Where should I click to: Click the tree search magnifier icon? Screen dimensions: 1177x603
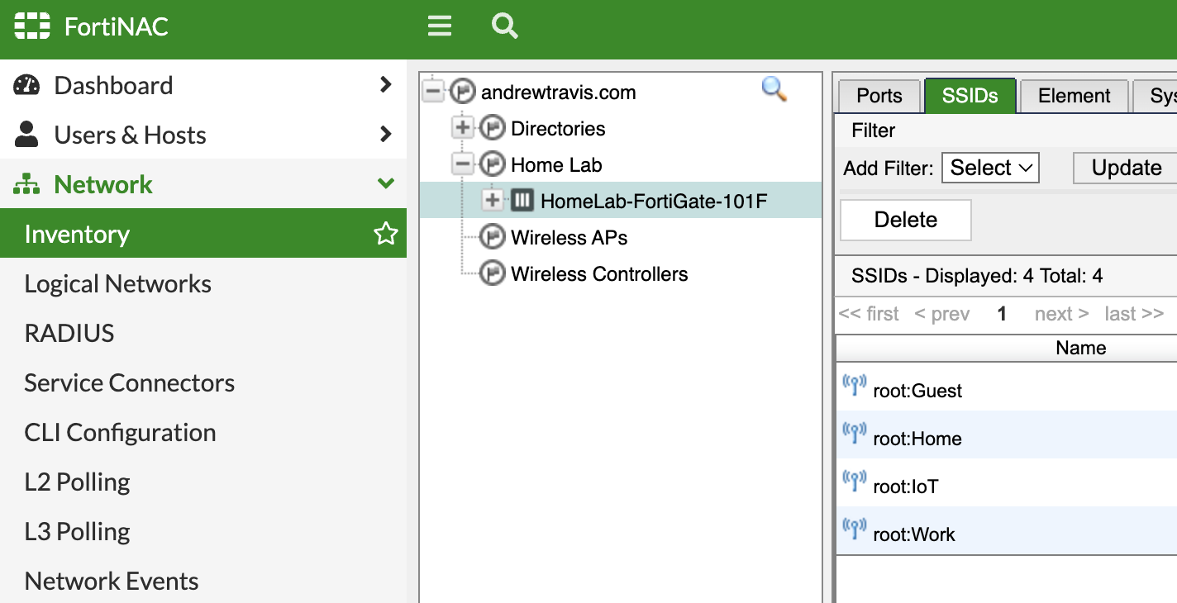774,89
